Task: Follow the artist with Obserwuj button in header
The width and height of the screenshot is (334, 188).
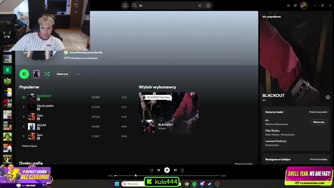Action: 62,74
